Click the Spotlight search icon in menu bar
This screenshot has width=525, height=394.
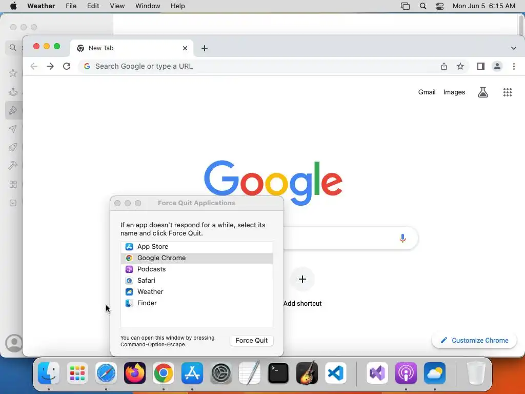[423, 6]
